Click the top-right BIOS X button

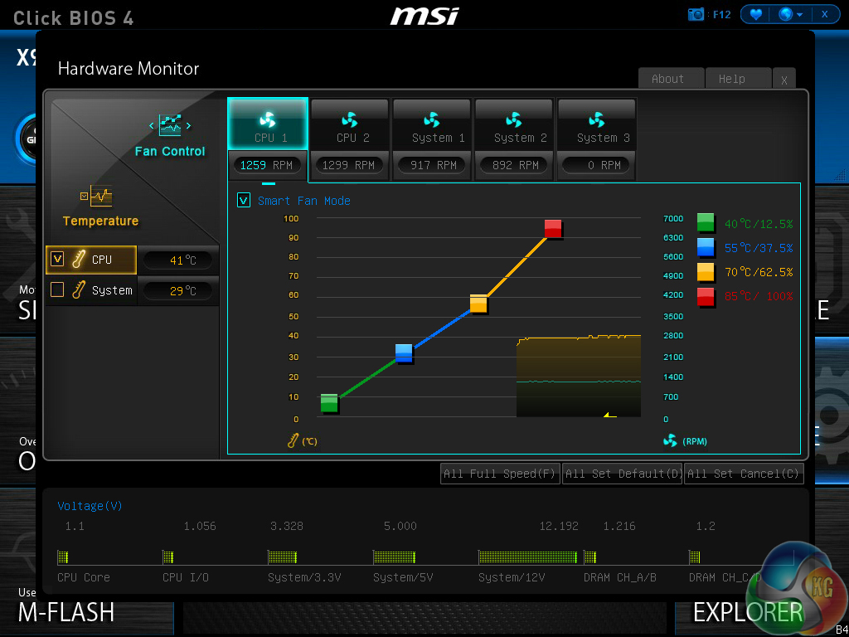click(825, 15)
